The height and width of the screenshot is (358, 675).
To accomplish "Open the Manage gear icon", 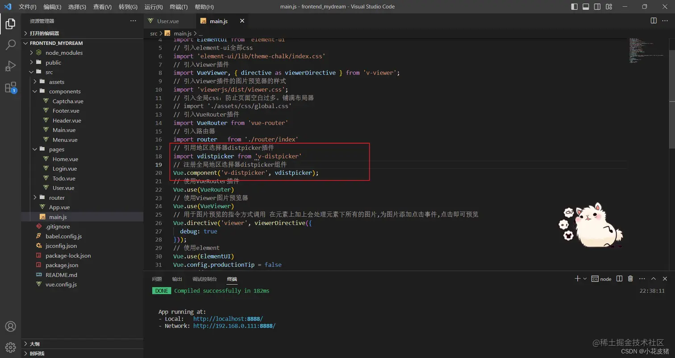I will [10, 347].
